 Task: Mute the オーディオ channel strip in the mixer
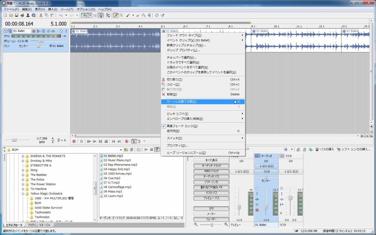[257, 188]
